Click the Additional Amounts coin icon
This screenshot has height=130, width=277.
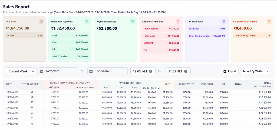178,22
